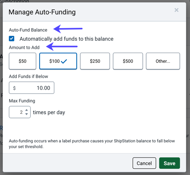Choose the $500 amount to add
The image size is (190, 175).
coord(128,61)
